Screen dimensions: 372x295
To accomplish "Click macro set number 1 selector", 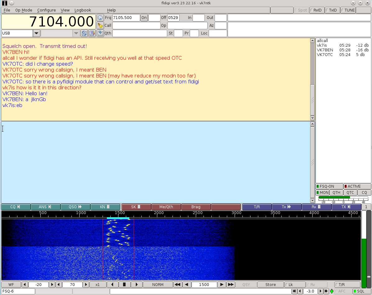I will (366, 207).
